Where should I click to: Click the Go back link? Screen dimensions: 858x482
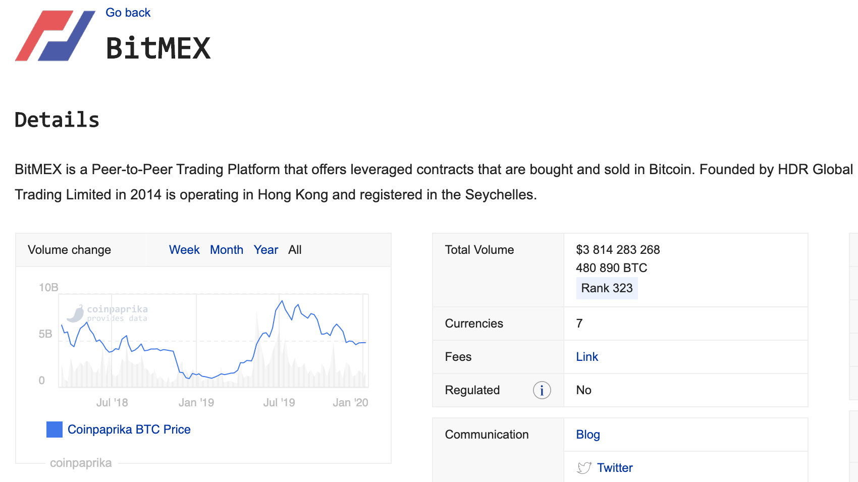(128, 13)
